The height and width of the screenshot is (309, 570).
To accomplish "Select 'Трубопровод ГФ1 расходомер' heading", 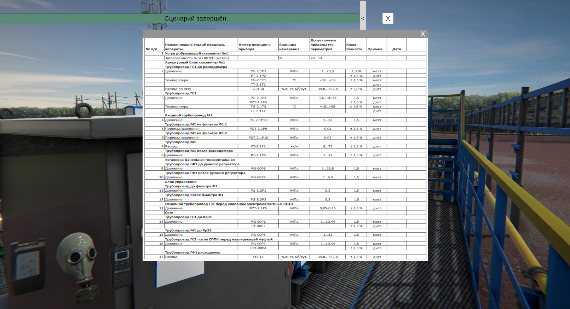I will click(193, 252).
